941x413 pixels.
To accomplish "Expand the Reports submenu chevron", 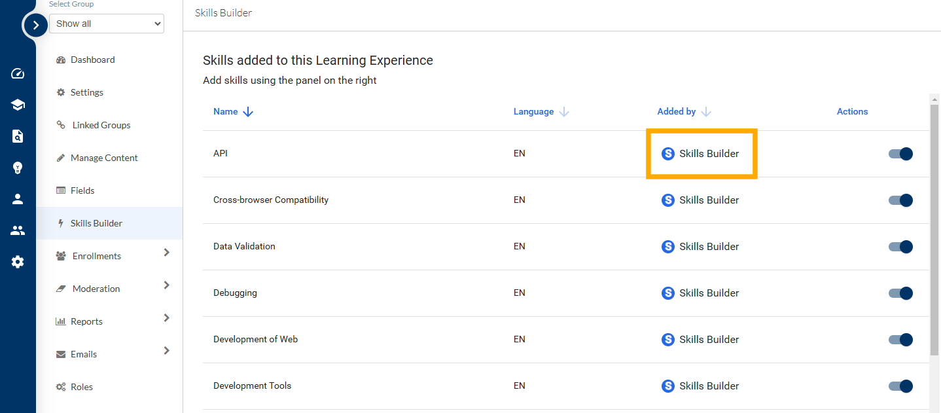I will coord(166,318).
